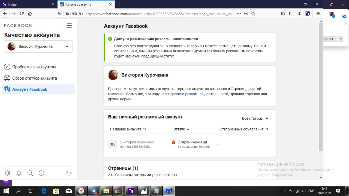Open the browser Library icon
This screenshot has height=196, width=349.
tap(283, 13)
